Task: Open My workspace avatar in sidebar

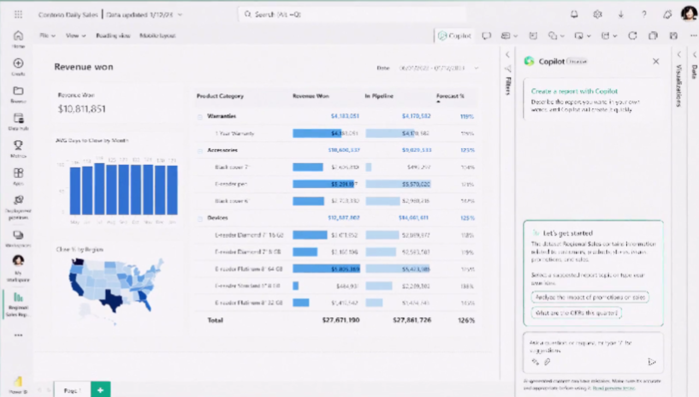Action: click(x=18, y=268)
